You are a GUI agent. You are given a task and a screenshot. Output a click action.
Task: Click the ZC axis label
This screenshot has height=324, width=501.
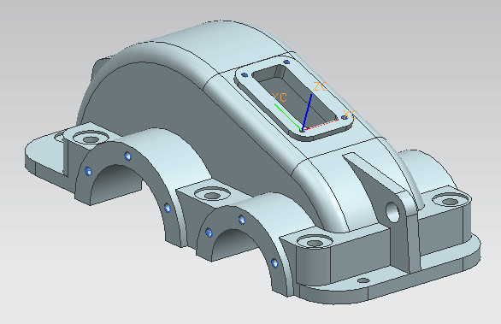pyautogui.click(x=320, y=86)
